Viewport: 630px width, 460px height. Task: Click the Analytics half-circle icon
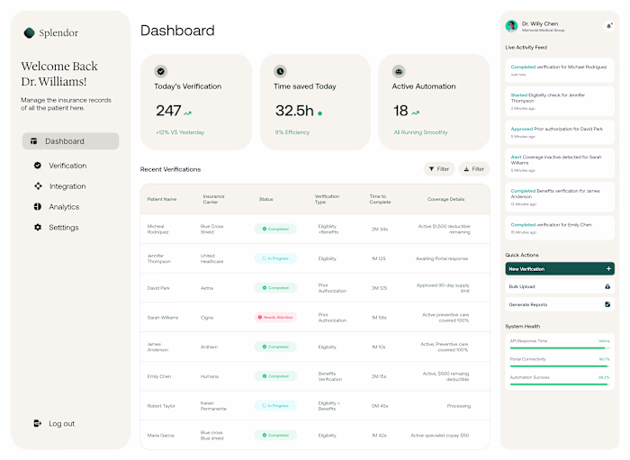click(38, 206)
